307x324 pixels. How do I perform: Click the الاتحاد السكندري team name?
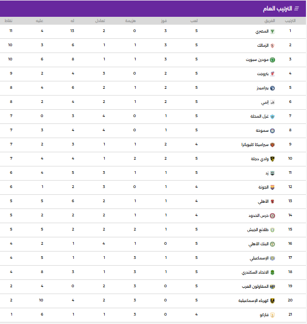(x=255, y=273)
